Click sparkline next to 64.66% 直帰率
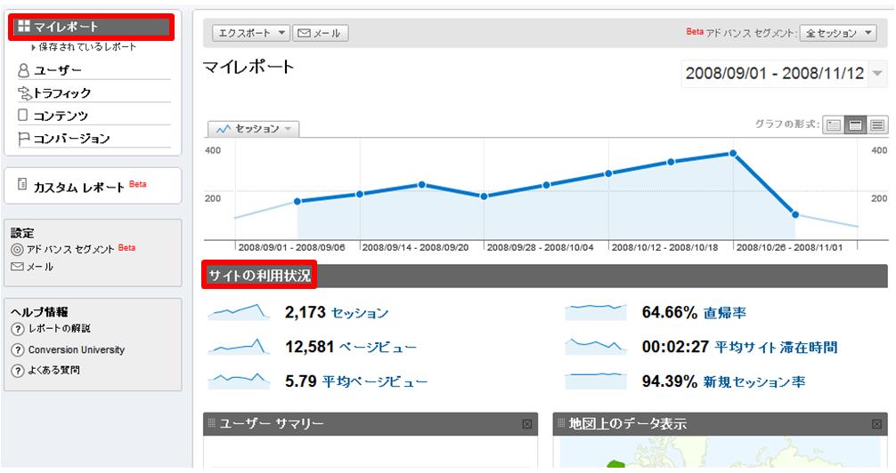The height and width of the screenshot is (473, 896). (596, 312)
